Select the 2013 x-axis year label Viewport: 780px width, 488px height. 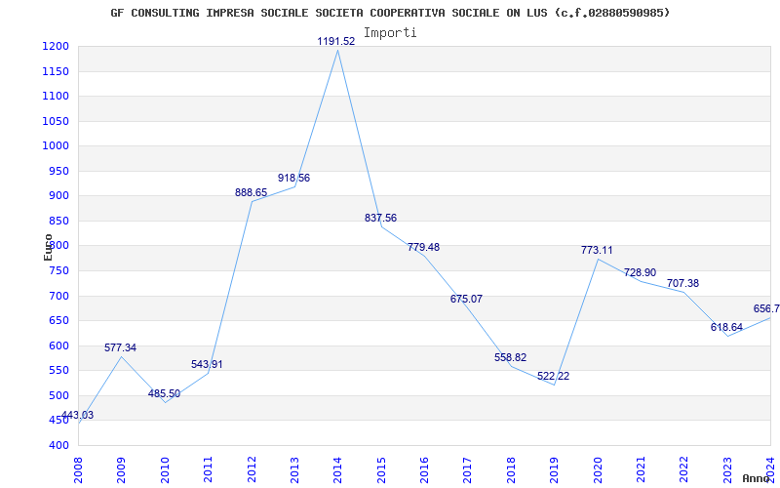(295, 469)
